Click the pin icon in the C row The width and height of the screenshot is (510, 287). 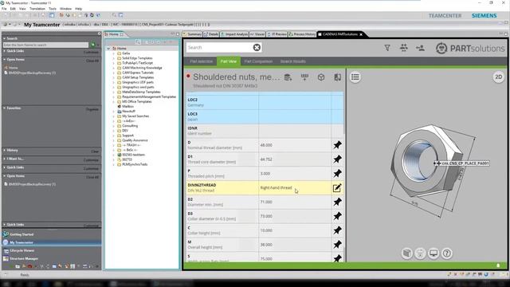click(337, 230)
